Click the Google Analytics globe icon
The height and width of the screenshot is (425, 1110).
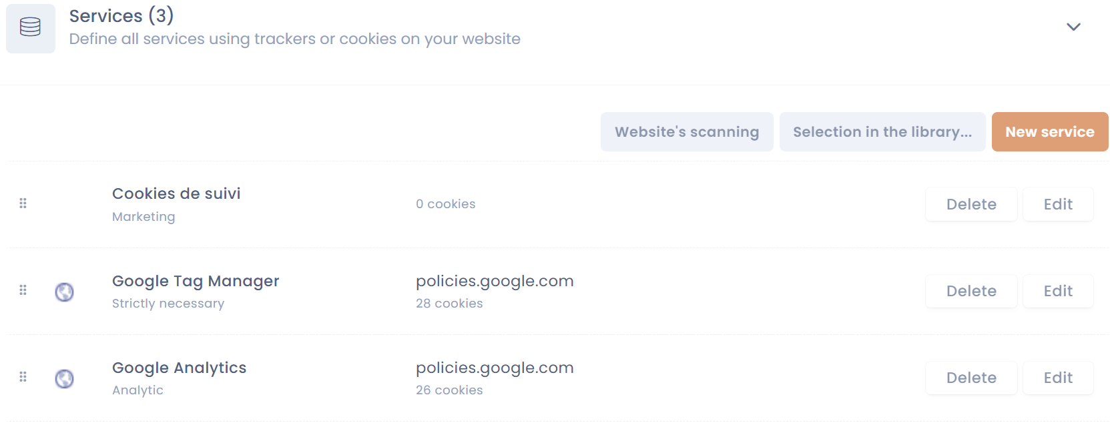pyautogui.click(x=64, y=378)
